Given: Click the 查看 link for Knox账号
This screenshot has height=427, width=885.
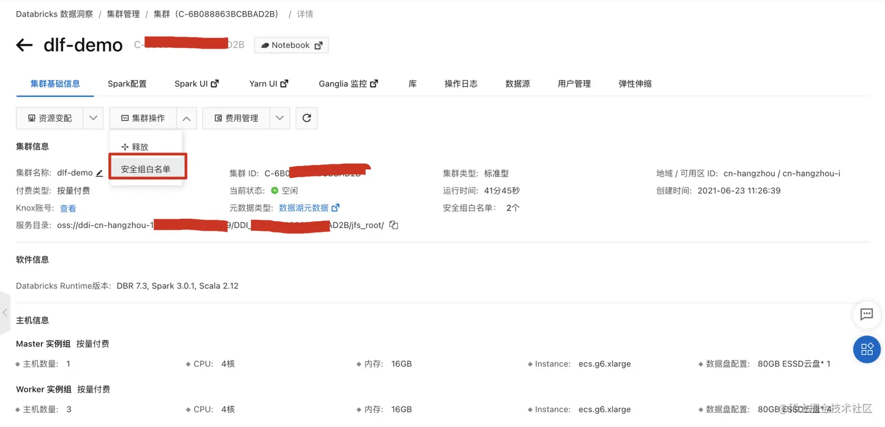Looking at the screenshot, I should click(x=68, y=208).
